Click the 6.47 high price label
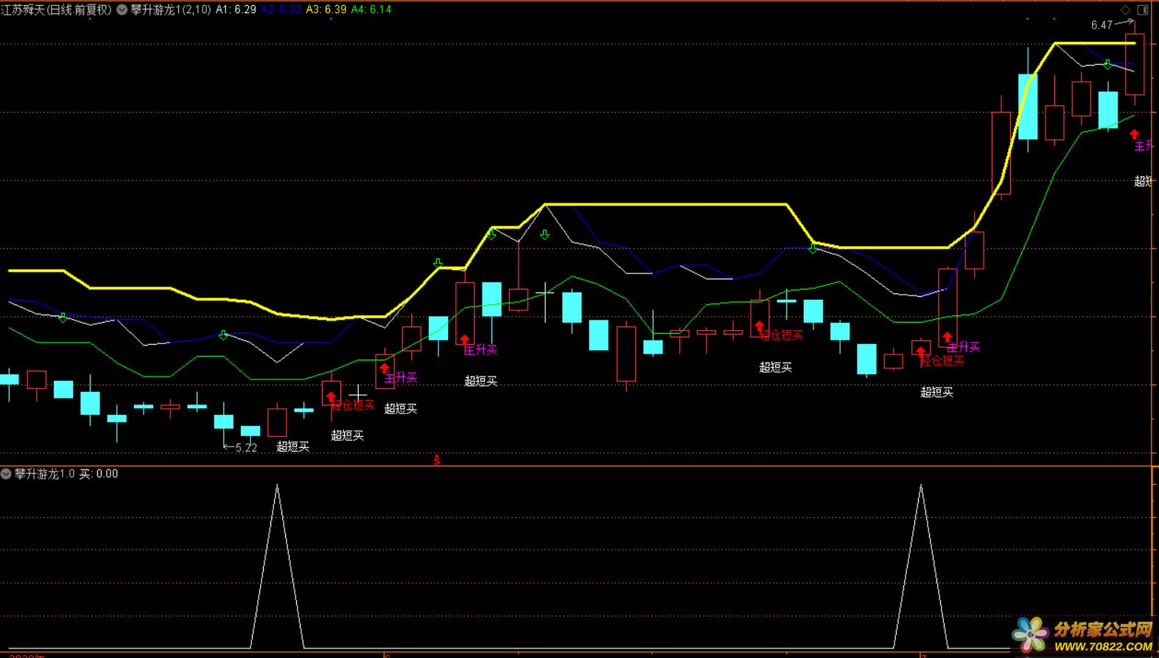Screen dimensions: 1159x658 (1102, 25)
